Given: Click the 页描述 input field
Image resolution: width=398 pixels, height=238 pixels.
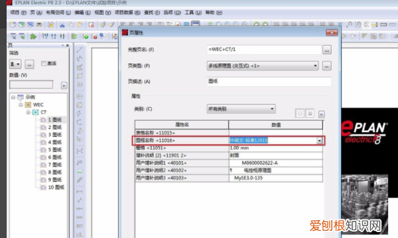Looking at the screenshot, I should point(269,81).
